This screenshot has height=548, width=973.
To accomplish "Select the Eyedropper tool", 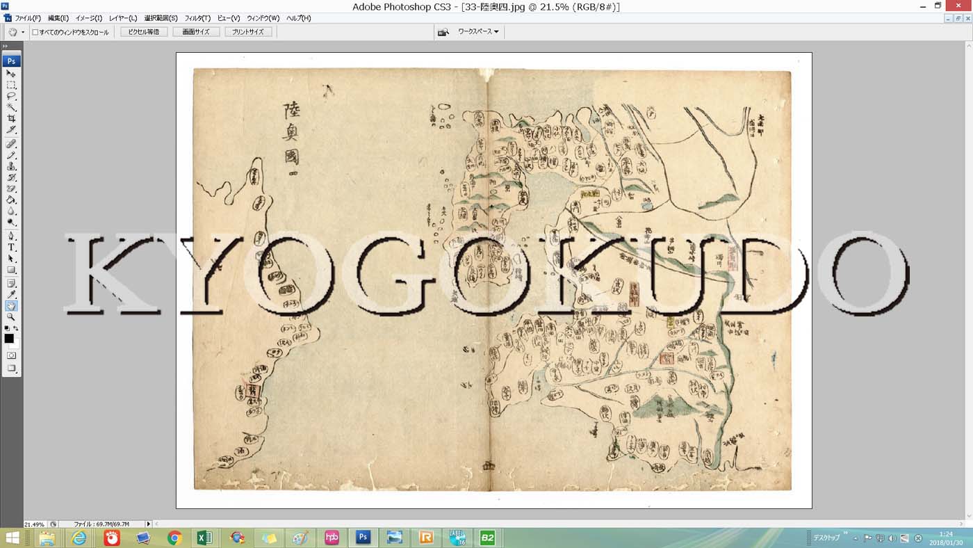I will (x=11, y=294).
